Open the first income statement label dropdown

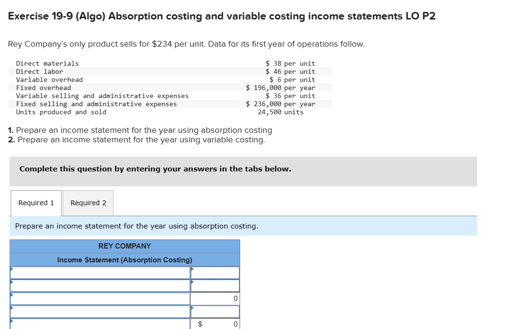(11, 272)
